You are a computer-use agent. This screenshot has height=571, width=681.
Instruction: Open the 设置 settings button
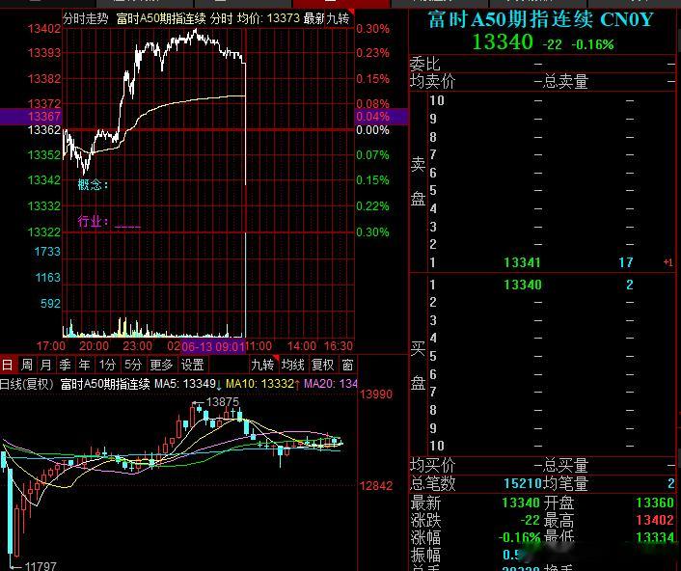tap(192, 365)
